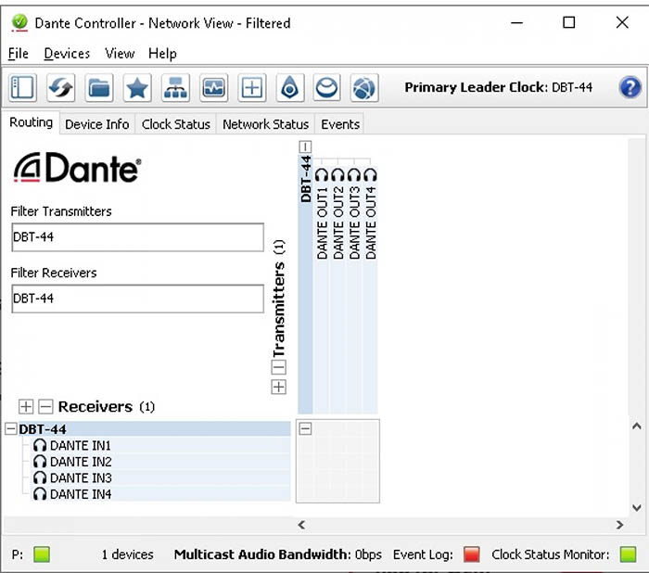649x573 pixels.
Task: Click the Filter Transmitters text field
Action: point(137,237)
